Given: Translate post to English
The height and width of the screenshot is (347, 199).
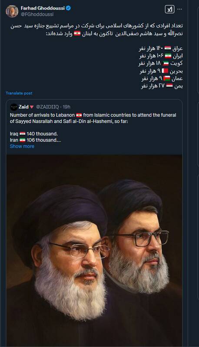Looking at the screenshot, I should pos(19,93).
